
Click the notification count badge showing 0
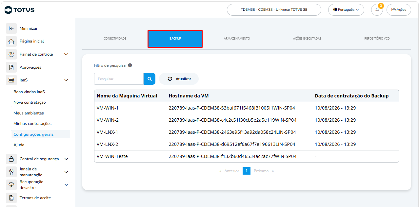click(381, 6)
